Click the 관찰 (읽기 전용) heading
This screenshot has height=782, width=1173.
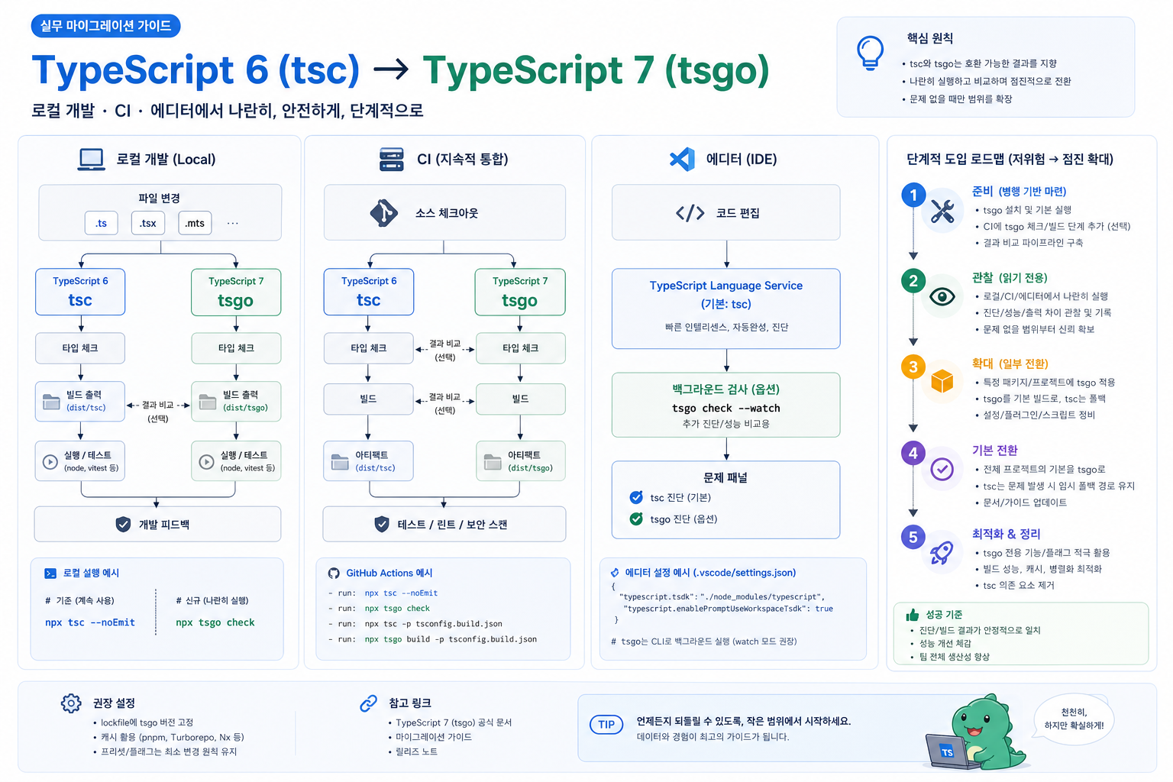point(1010,277)
